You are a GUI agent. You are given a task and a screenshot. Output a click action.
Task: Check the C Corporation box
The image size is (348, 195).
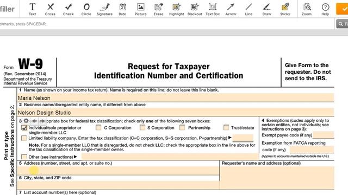98,128
